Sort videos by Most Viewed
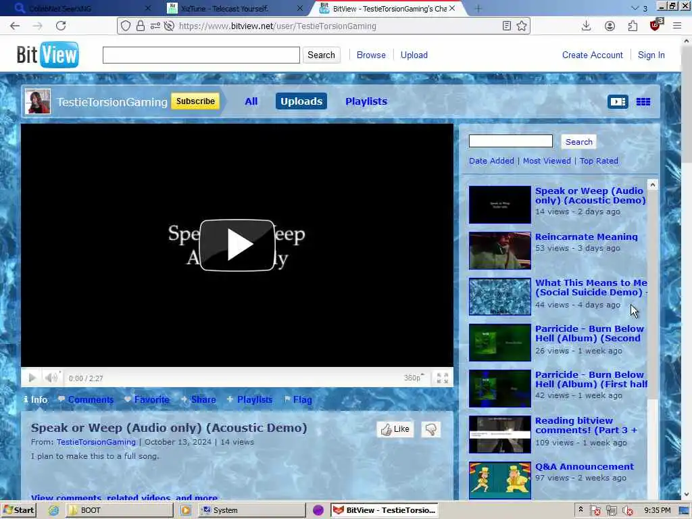The height and width of the screenshot is (519, 692). (x=547, y=161)
